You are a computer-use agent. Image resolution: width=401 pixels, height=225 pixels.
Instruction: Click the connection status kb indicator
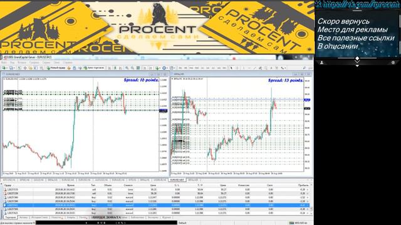point(298,223)
